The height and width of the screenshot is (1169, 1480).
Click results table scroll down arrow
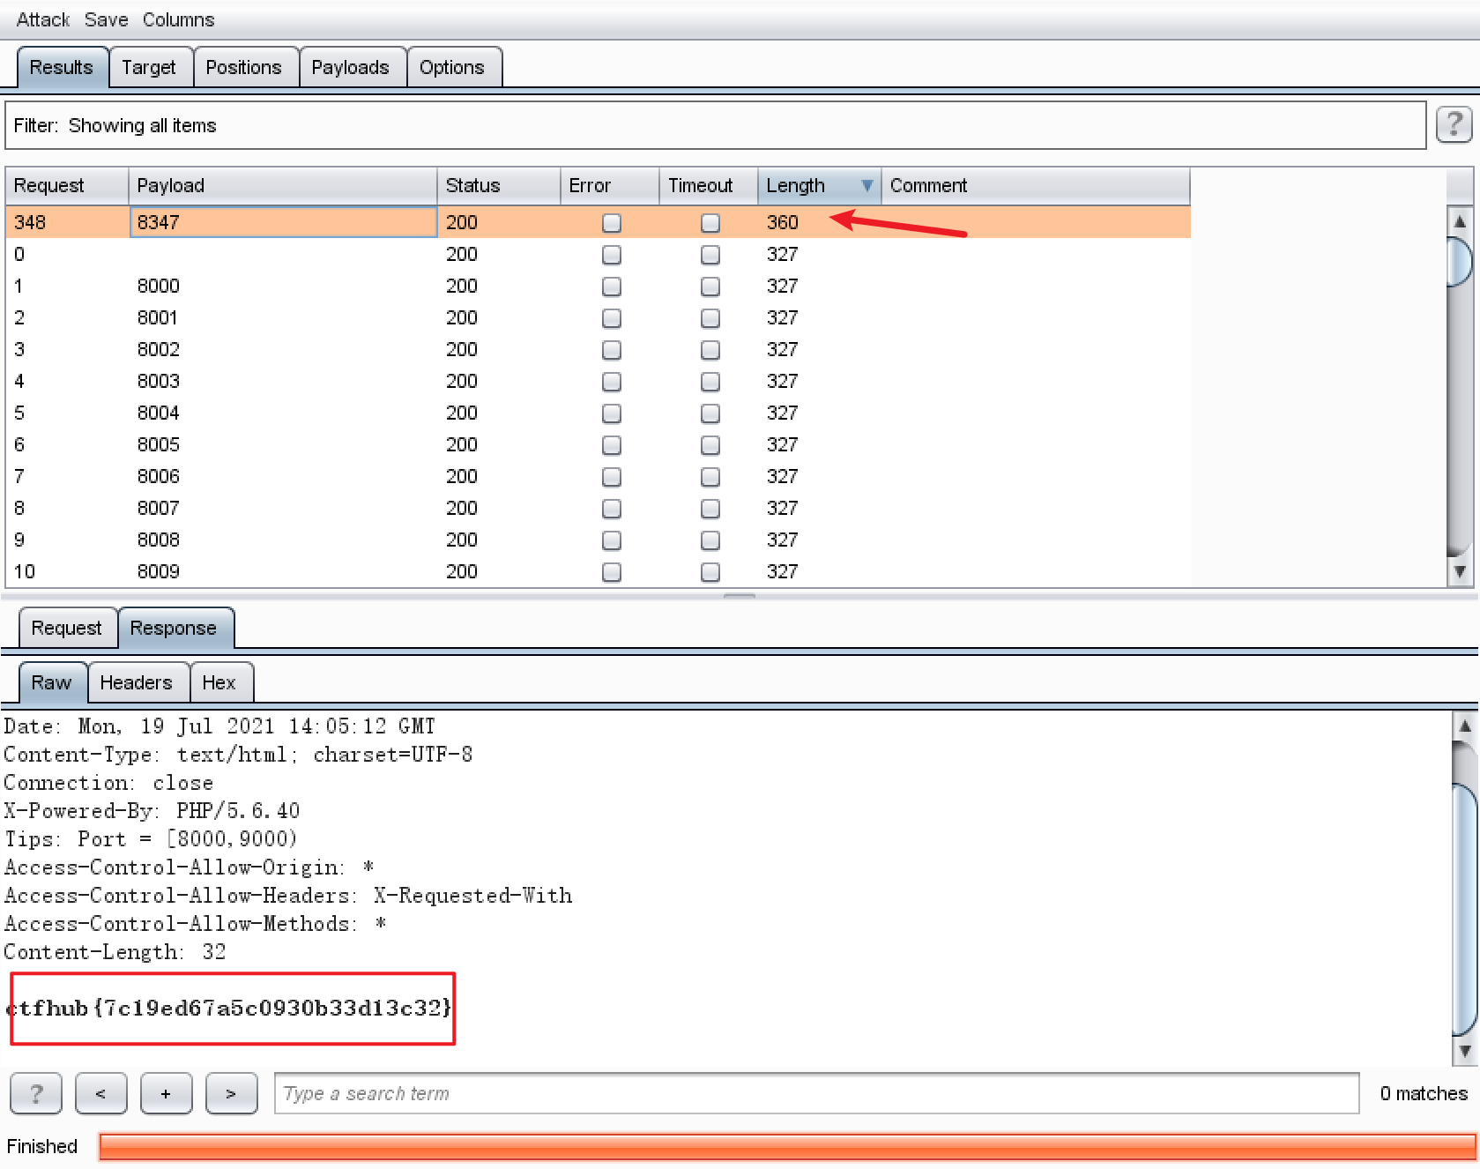[1460, 571]
